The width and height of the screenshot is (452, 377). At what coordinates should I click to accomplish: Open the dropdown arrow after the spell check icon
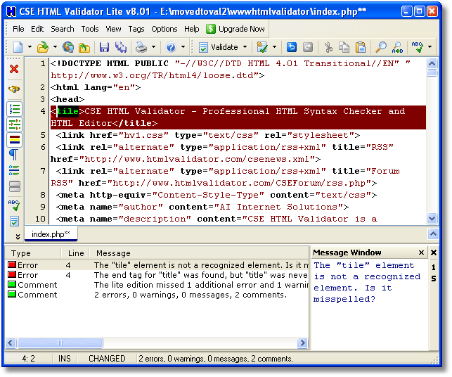pos(430,46)
